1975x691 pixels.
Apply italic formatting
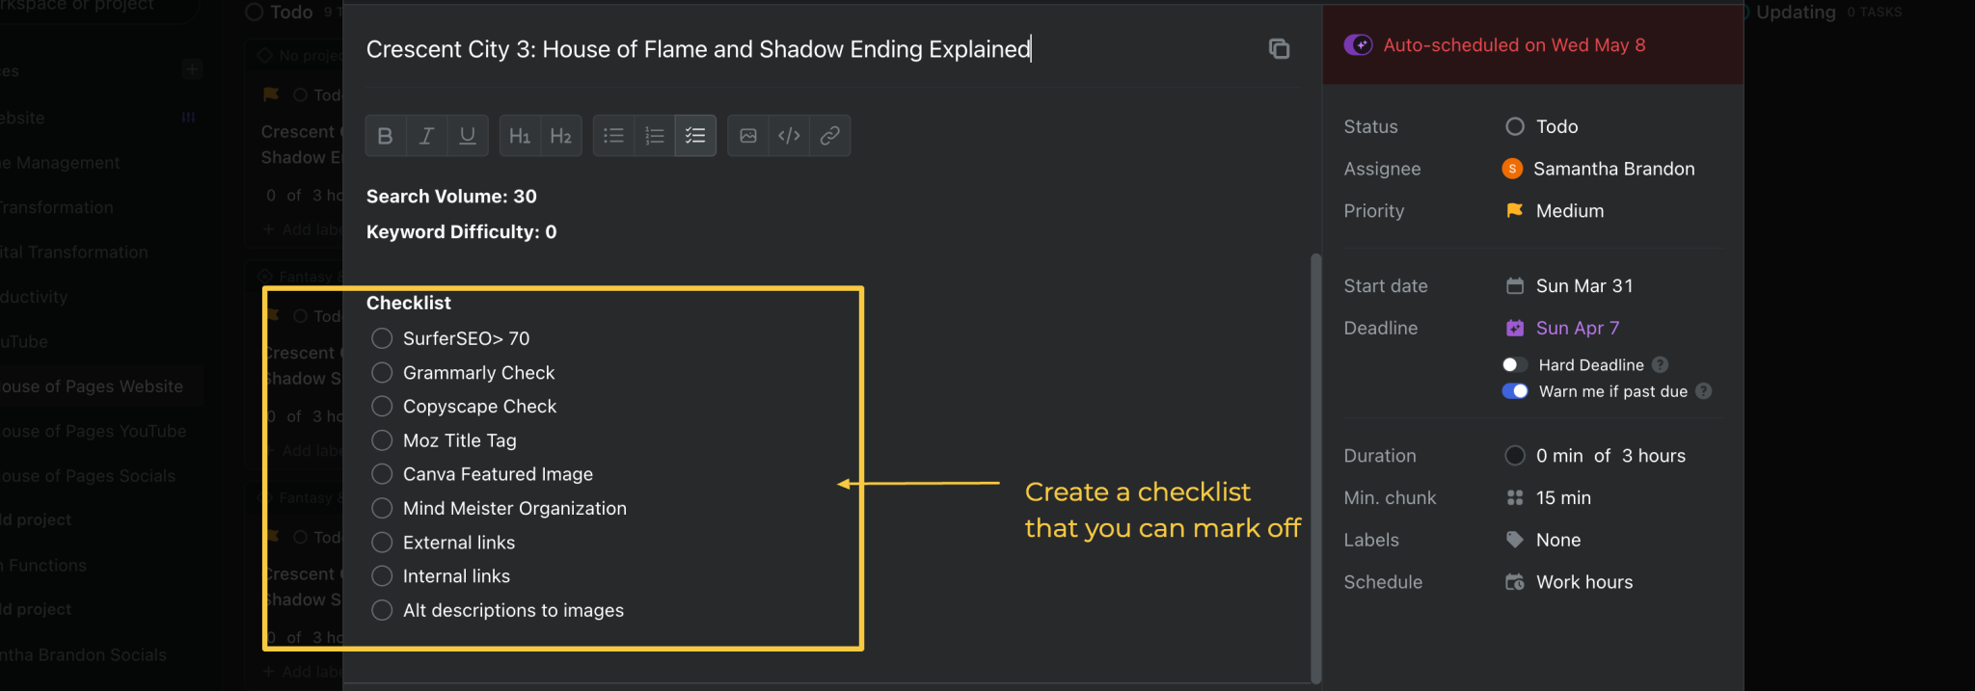[426, 136]
